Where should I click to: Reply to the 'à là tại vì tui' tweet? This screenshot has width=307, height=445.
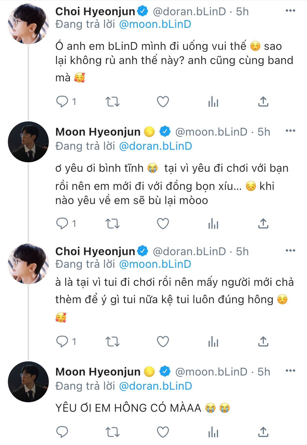click(x=62, y=342)
